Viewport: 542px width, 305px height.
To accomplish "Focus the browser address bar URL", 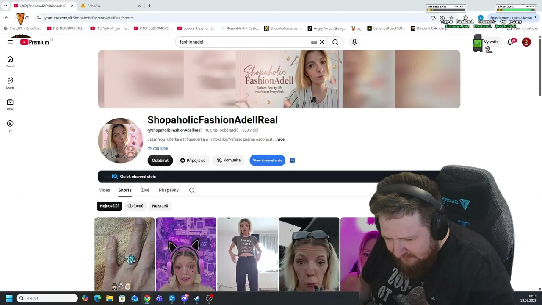I will click(x=89, y=18).
